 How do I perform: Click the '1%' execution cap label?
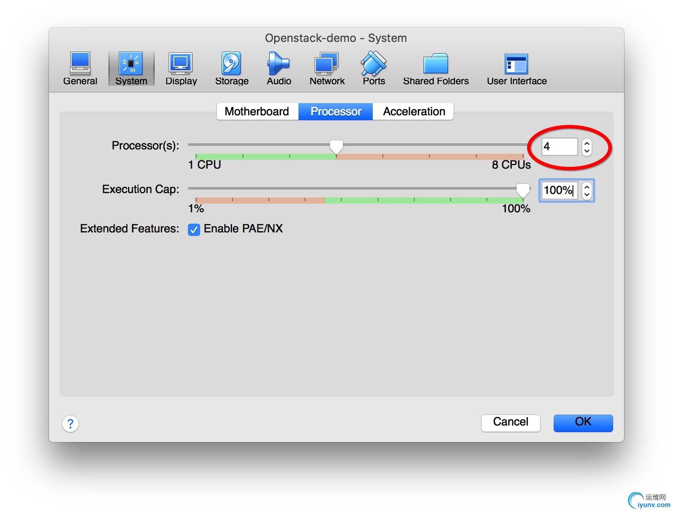coord(196,208)
